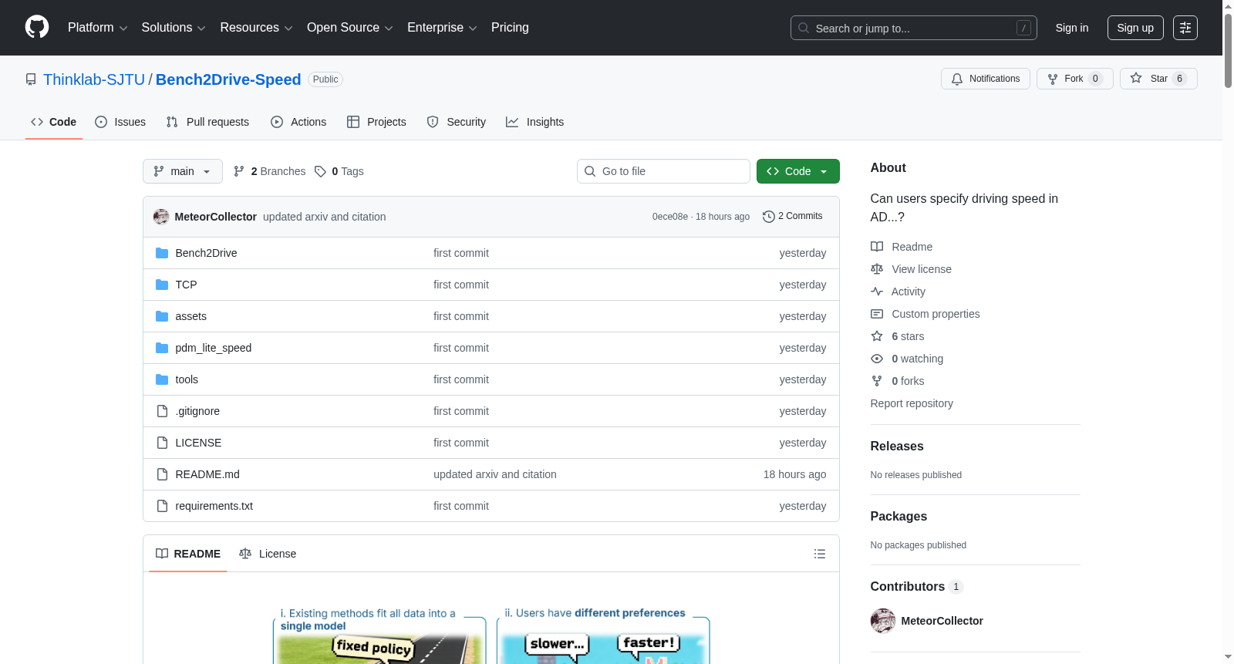1234x664 pixels.
Task: Open the Packages heading link
Action: coord(899,516)
